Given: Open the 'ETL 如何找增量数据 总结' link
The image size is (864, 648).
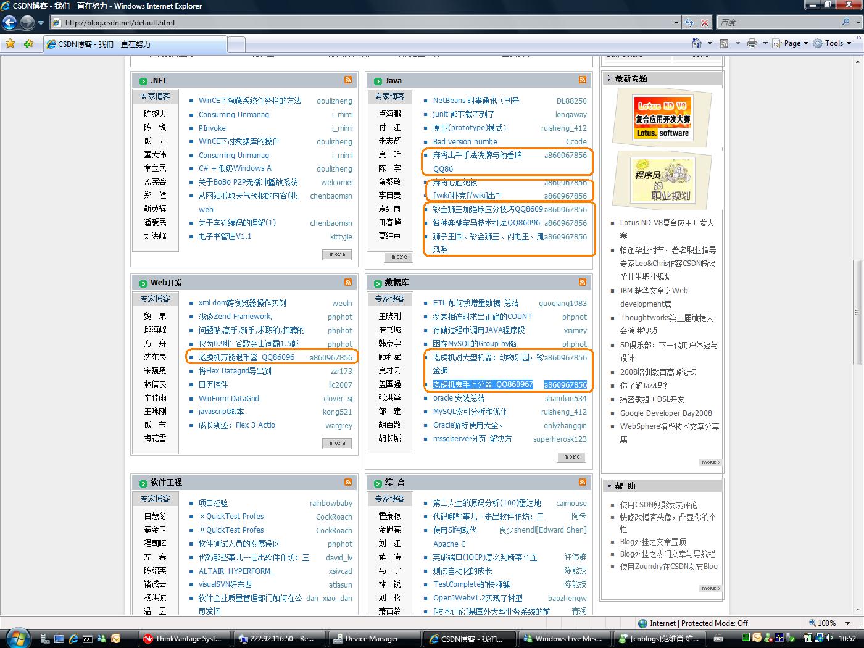Looking at the screenshot, I should tap(475, 303).
